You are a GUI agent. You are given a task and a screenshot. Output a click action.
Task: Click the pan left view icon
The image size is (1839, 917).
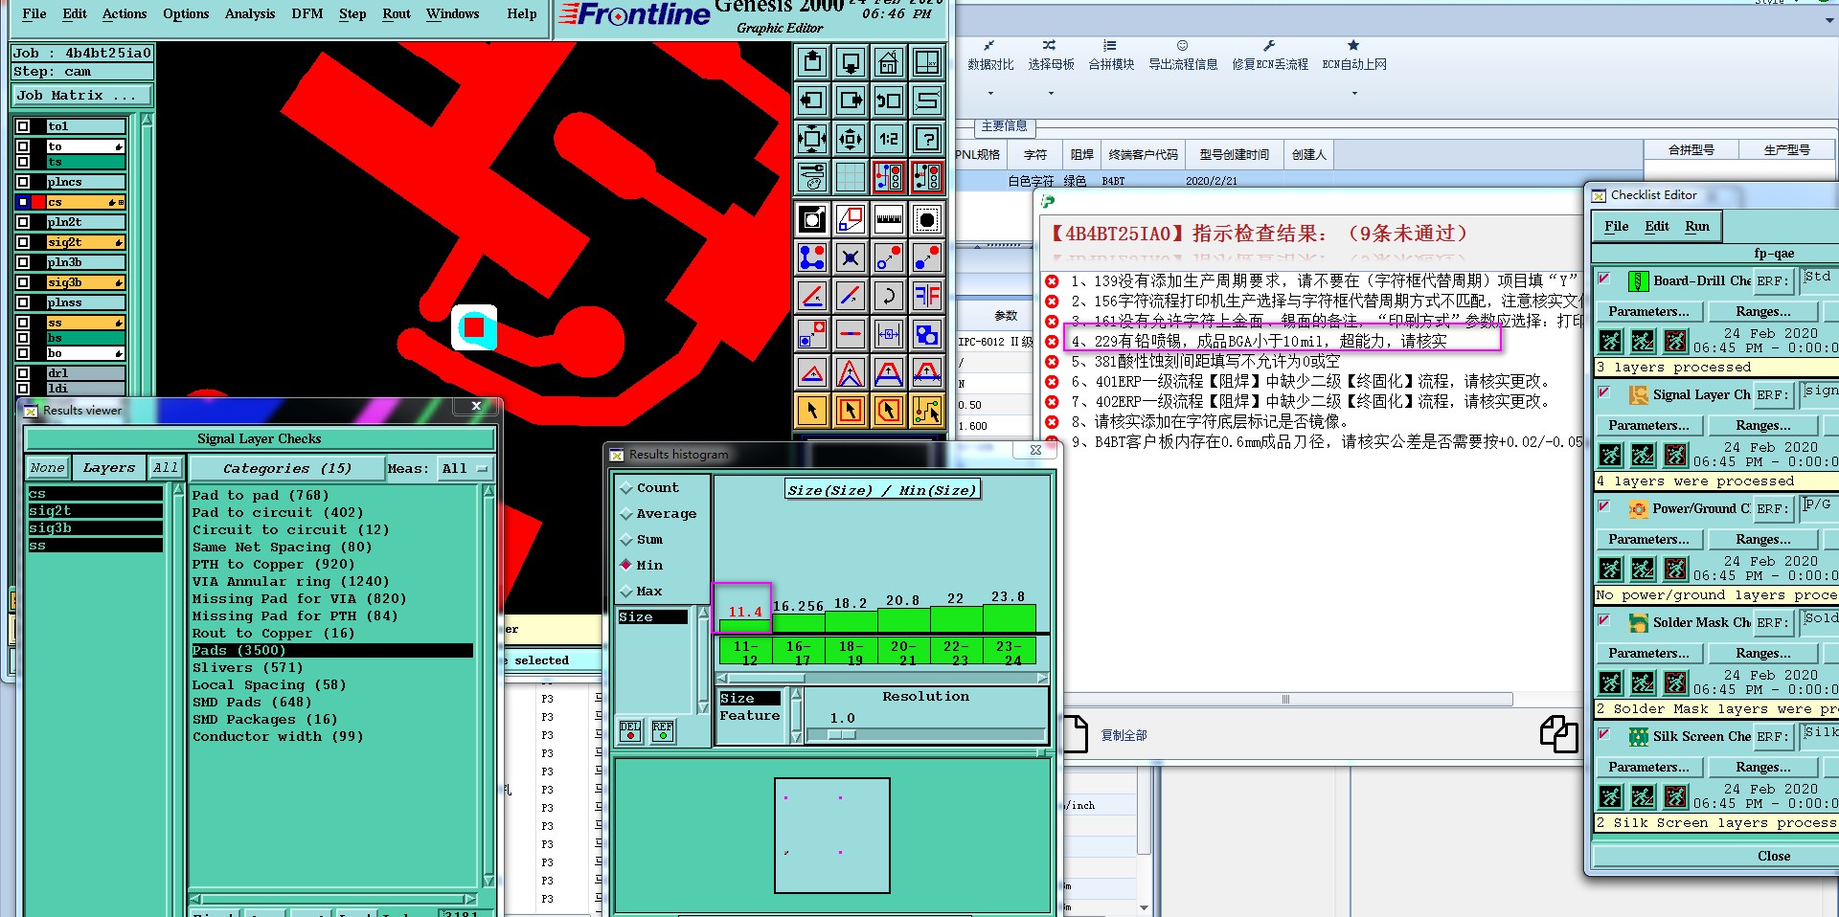(812, 101)
